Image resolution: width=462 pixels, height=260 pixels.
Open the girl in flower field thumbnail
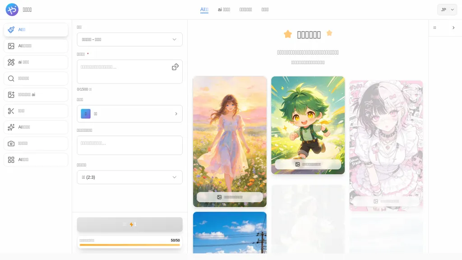tap(230, 141)
